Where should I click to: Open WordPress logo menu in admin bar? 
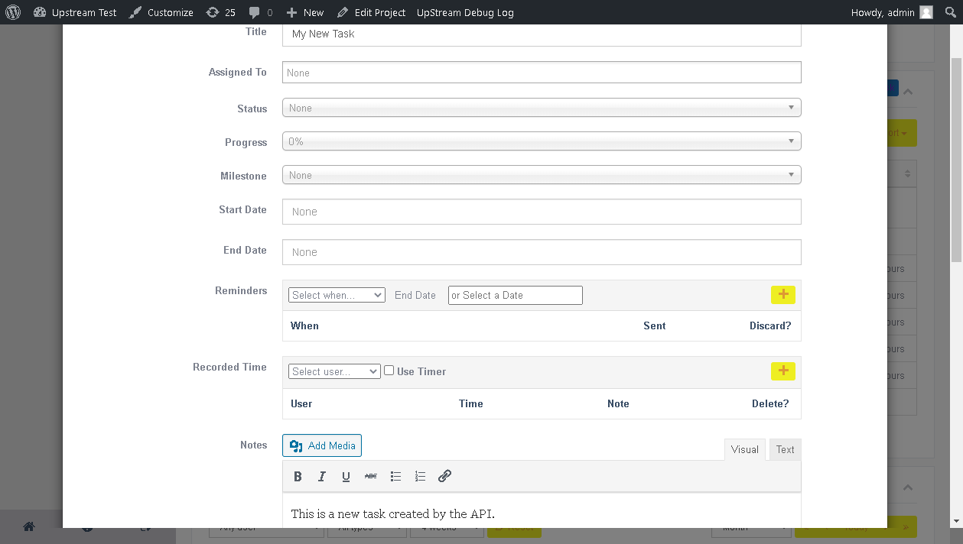(x=13, y=12)
